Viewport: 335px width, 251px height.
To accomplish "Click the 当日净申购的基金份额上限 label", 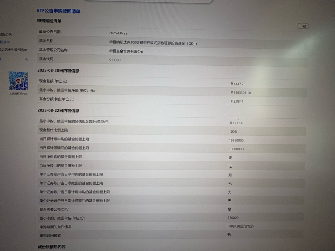I will 61,157.
